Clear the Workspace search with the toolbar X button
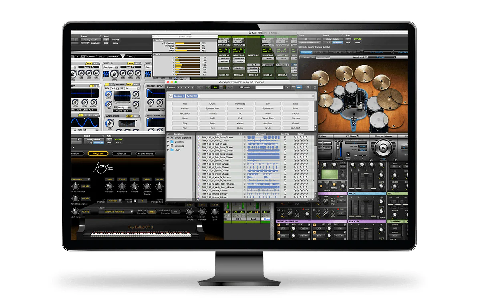 [x=288, y=87]
